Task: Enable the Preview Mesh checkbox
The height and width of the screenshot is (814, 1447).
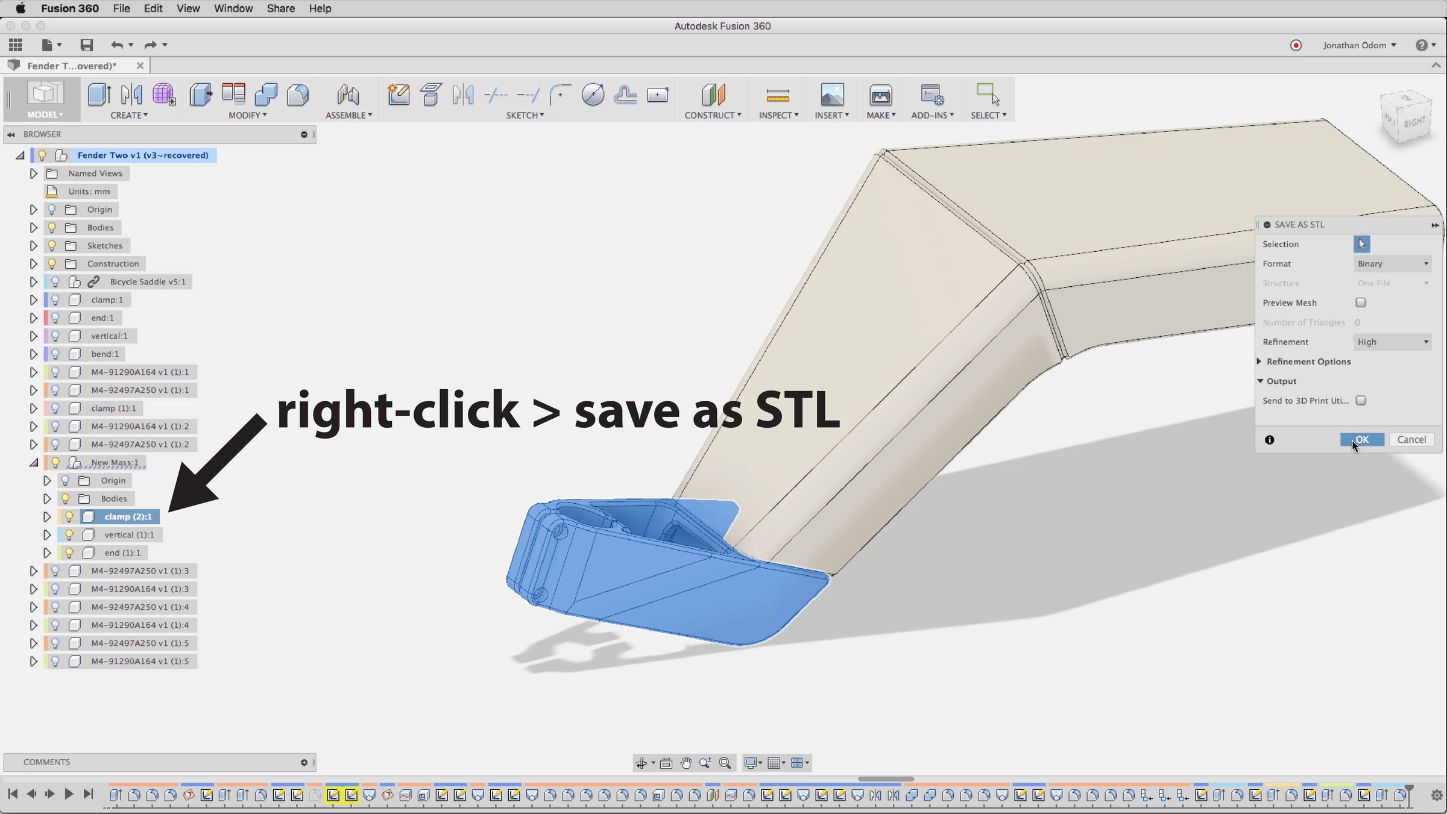Action: [x=1361, y=302]
